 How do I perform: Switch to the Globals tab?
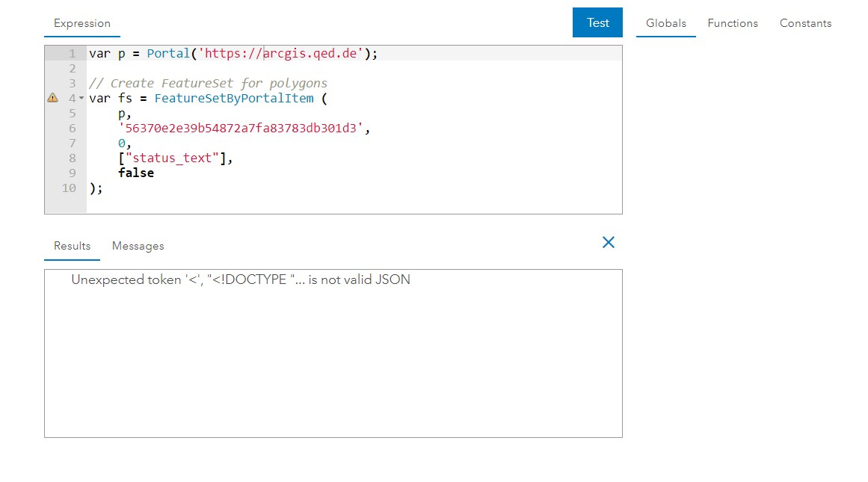point(665,23)
